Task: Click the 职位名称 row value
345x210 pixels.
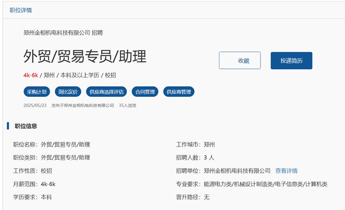Action: click(x=65, y=145)
